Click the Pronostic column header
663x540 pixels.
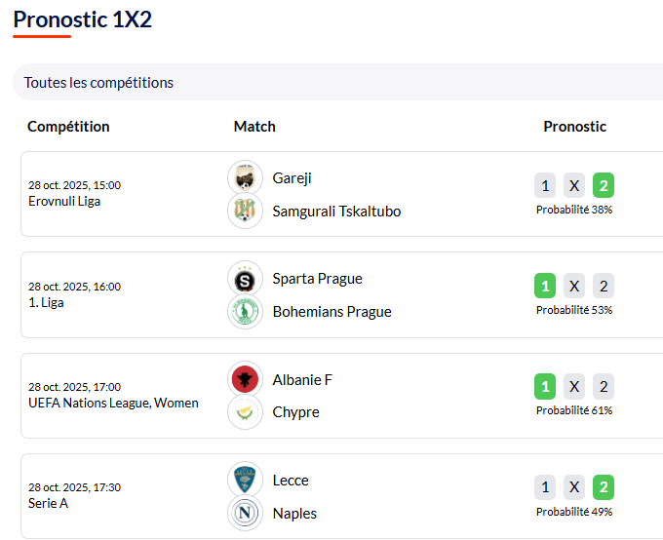tap(574, 127)
